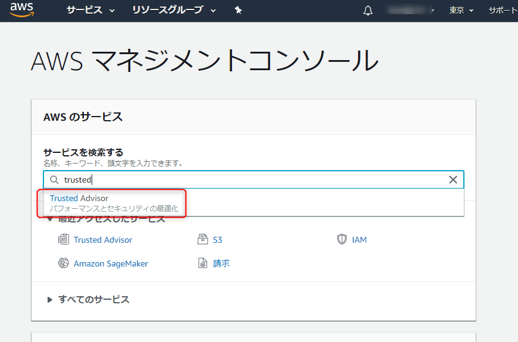This screenshot has height=342, width=518.
Task: Click the サービスを検索する label
Action: click(83, 152)
